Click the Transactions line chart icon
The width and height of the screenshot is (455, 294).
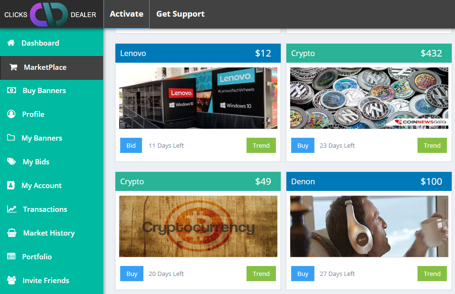[x=12, y=209]
